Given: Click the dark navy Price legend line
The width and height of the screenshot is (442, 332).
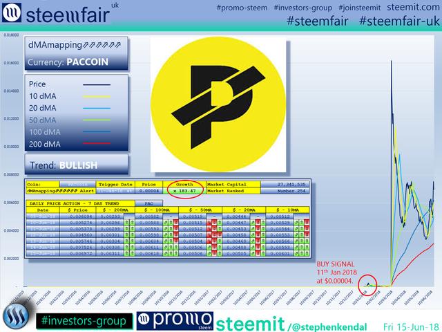Looking at the screenshot, I should pyautogui.click(x=97, y=84).
